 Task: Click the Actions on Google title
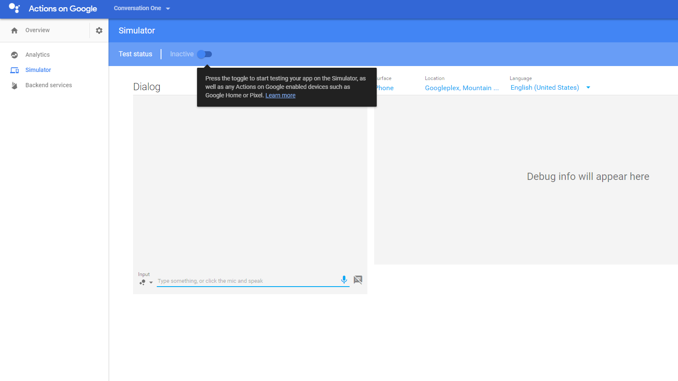[63, 9]
